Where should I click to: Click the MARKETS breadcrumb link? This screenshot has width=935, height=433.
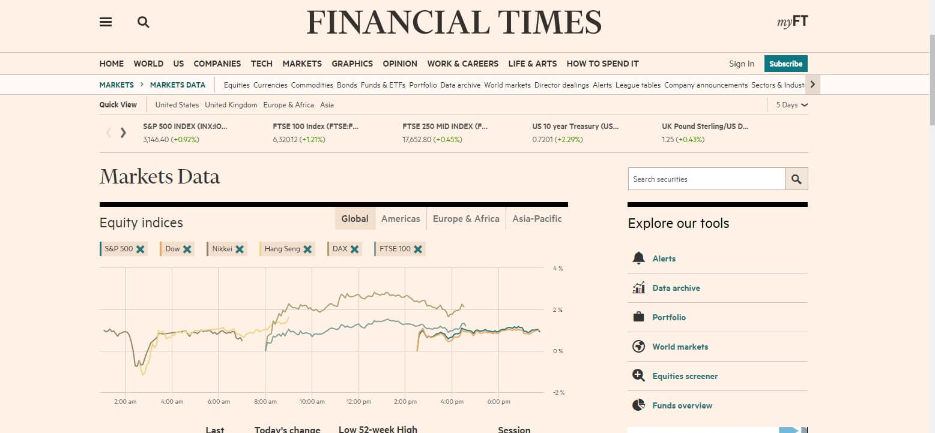116,85
